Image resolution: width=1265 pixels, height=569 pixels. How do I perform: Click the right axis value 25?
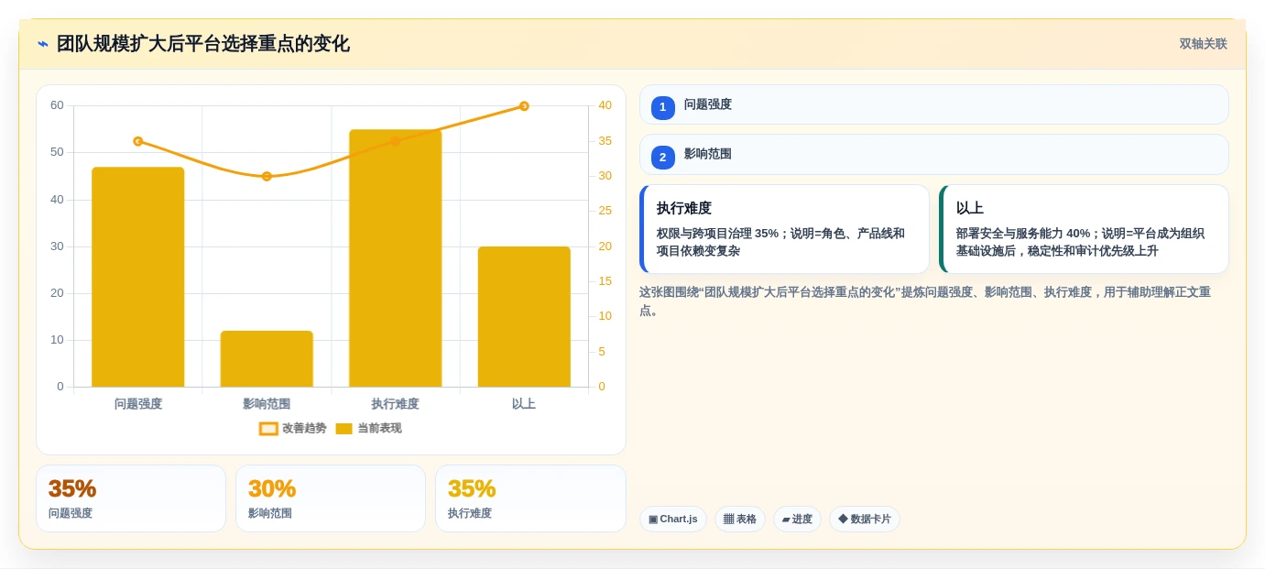605,211
